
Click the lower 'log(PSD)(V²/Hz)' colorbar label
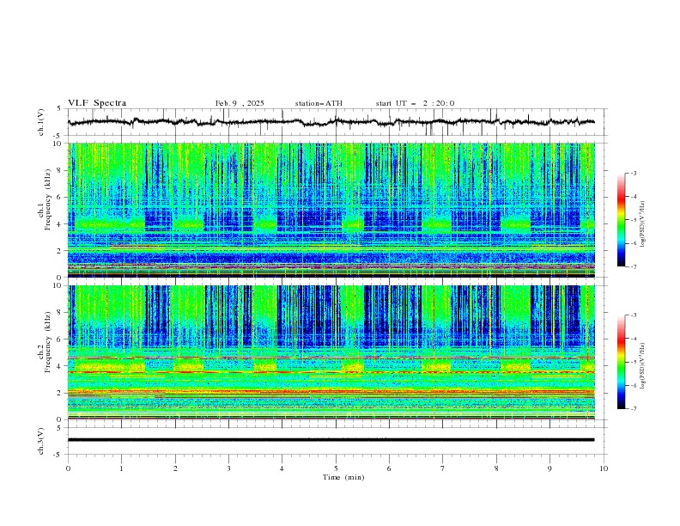[x=643, y=366]
